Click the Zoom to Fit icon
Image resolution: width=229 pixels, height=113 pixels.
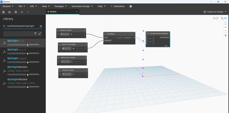[x=226, y=24]
